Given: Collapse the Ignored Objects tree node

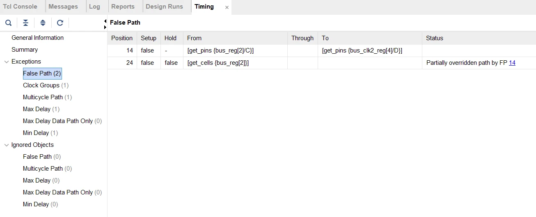Looking at the screenshot, I should point(7,145).
